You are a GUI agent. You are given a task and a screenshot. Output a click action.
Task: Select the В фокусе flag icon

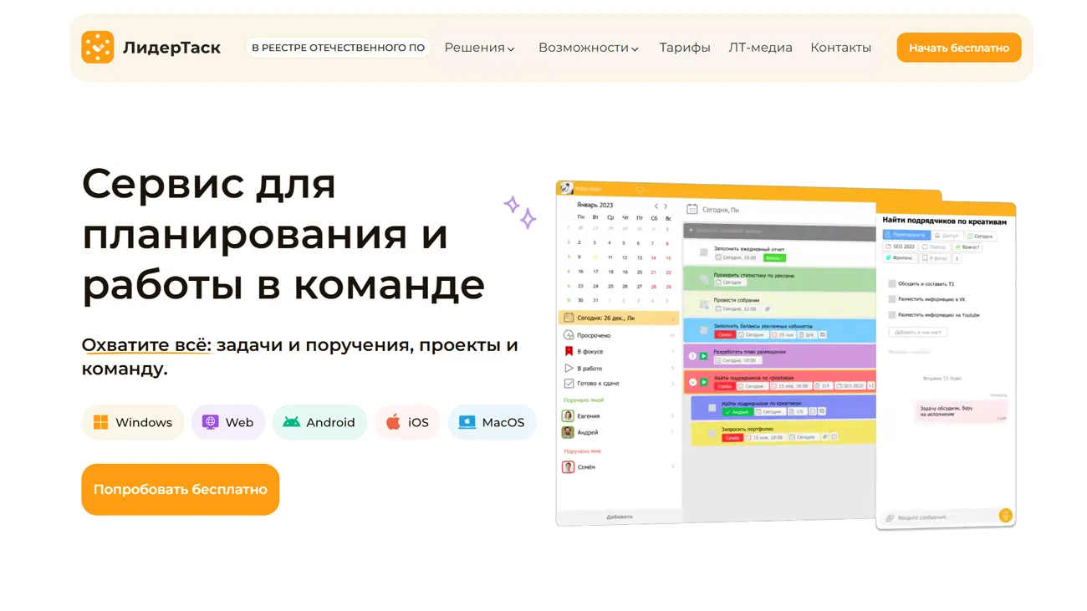[x=569, y=351]
